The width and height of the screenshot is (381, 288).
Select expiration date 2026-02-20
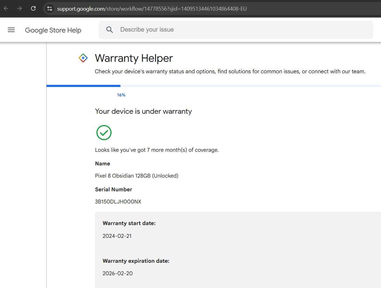coord(118,273)
